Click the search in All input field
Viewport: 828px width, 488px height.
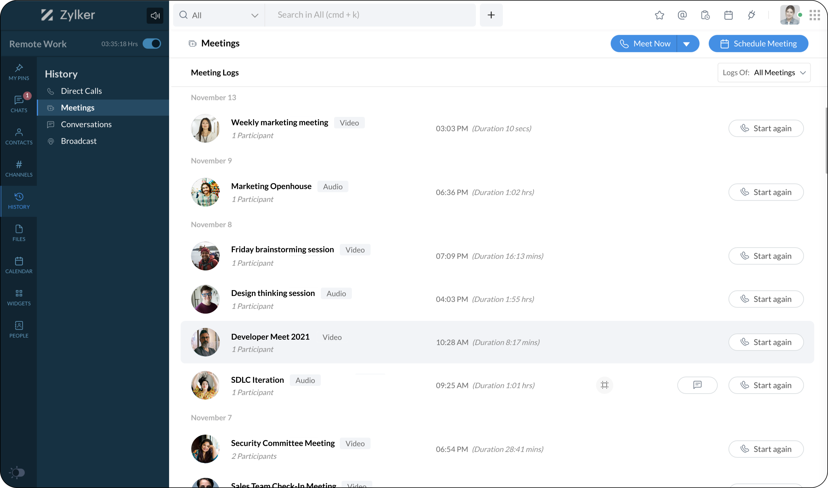370,15
